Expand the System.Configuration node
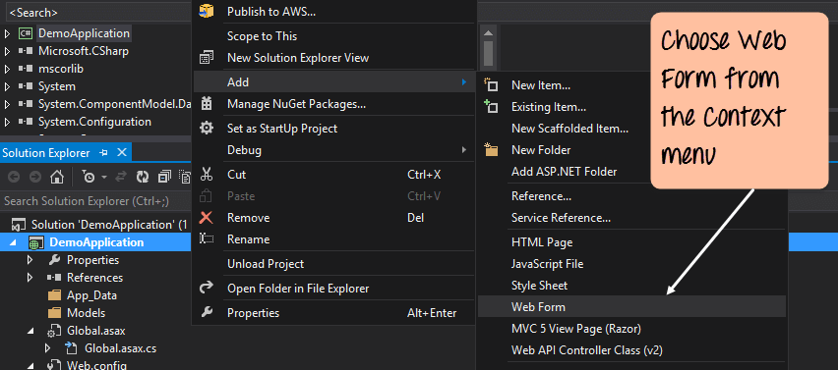Screen dimensions: 838x370 click(7, 122)
